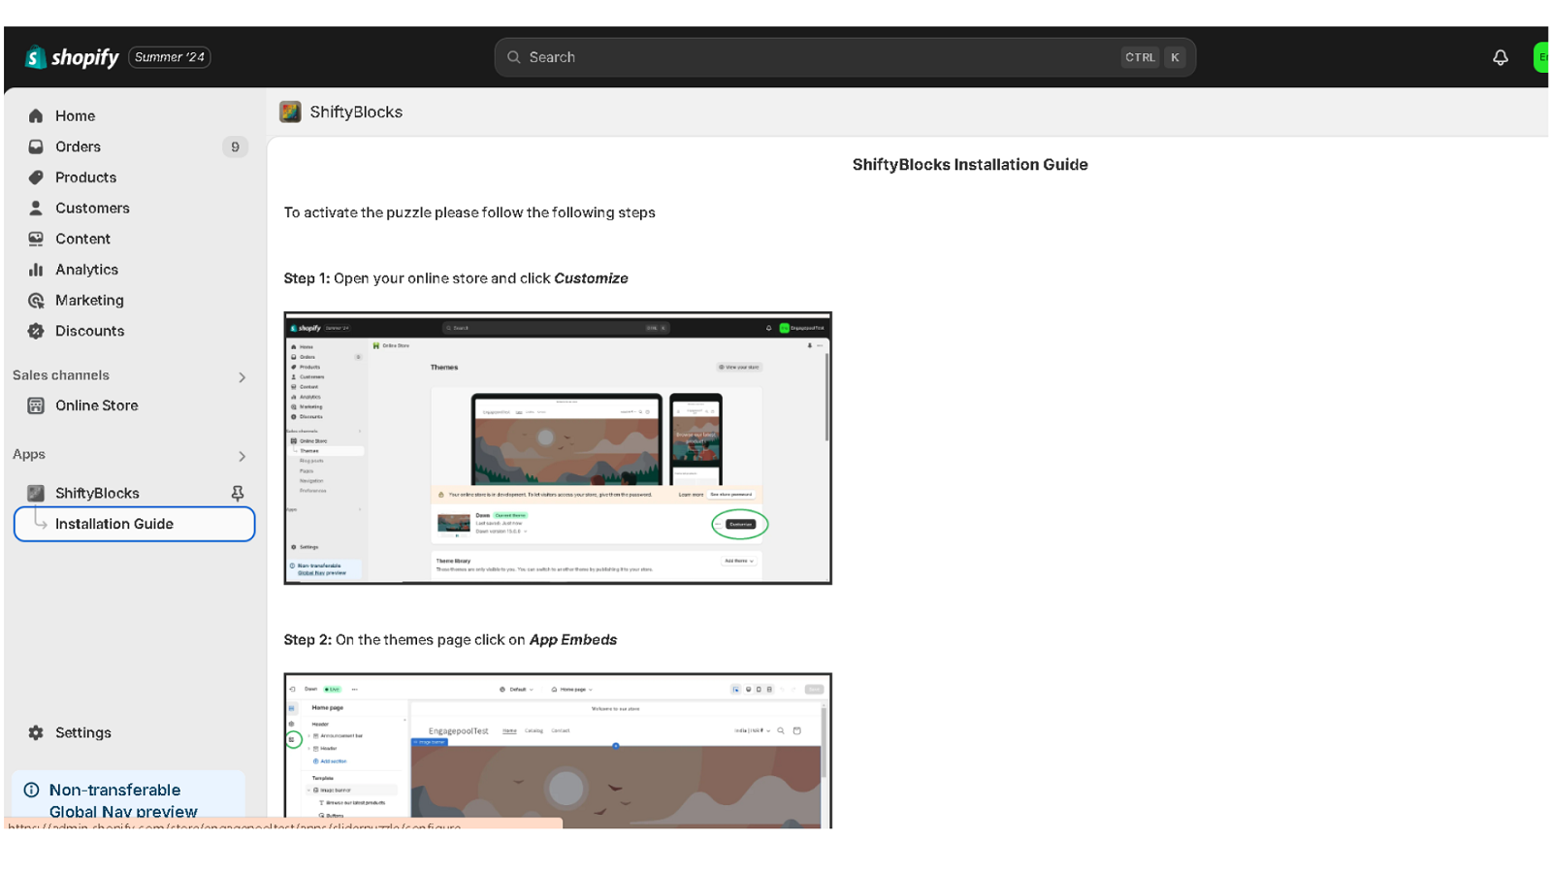Open the Step 1 themes screenshot
The image size is (1552, 873).
coord(558,448)
